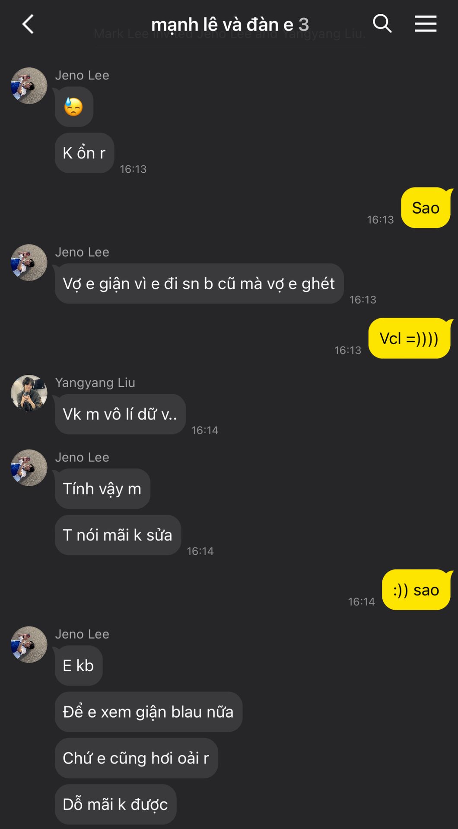The height and width of the screenshot is (829, 458).
Task: Tap the sweating emoji message bubble
Action: point(74,107)
